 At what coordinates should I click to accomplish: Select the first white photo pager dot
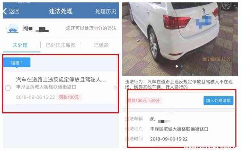(177, 66)
